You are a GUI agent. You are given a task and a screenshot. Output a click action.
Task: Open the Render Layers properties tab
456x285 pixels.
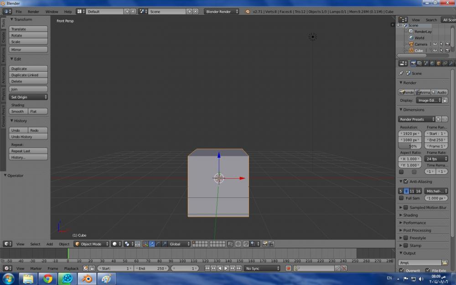(420, 63)
